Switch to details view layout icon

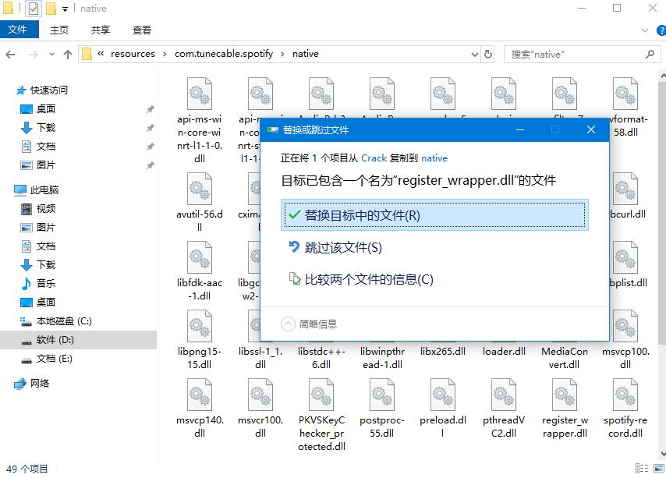coord(641,468)
